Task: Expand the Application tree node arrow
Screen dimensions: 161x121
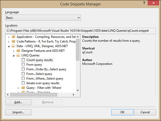Action: (9, 37)
